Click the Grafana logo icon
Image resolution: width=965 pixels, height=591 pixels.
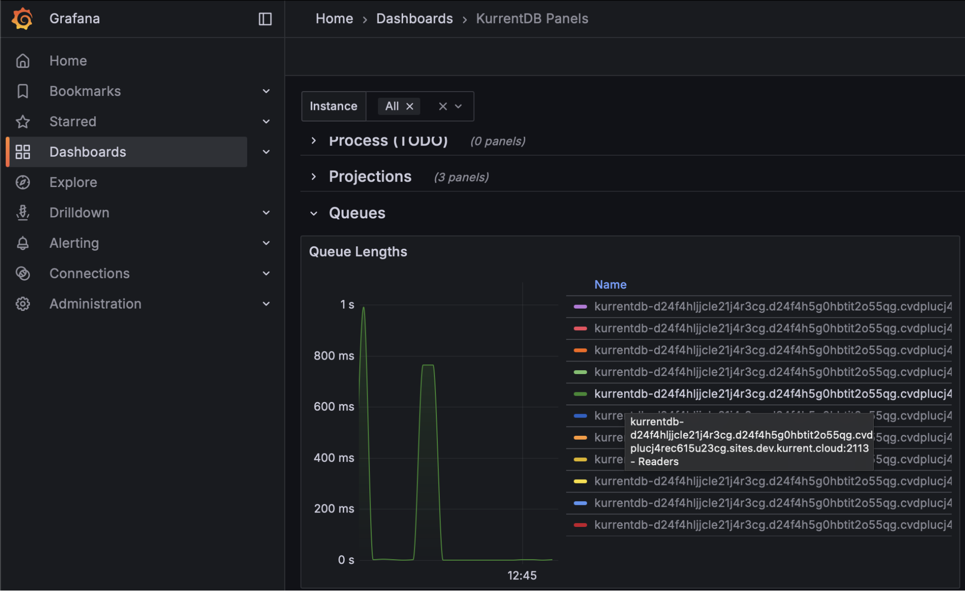tap(21, 19)
